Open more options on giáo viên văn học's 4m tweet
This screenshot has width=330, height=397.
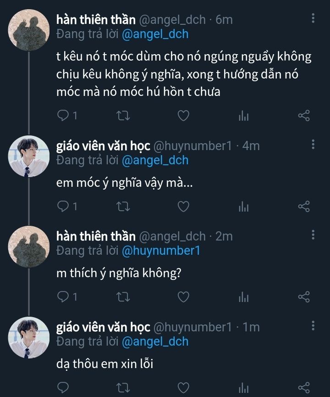313,145
